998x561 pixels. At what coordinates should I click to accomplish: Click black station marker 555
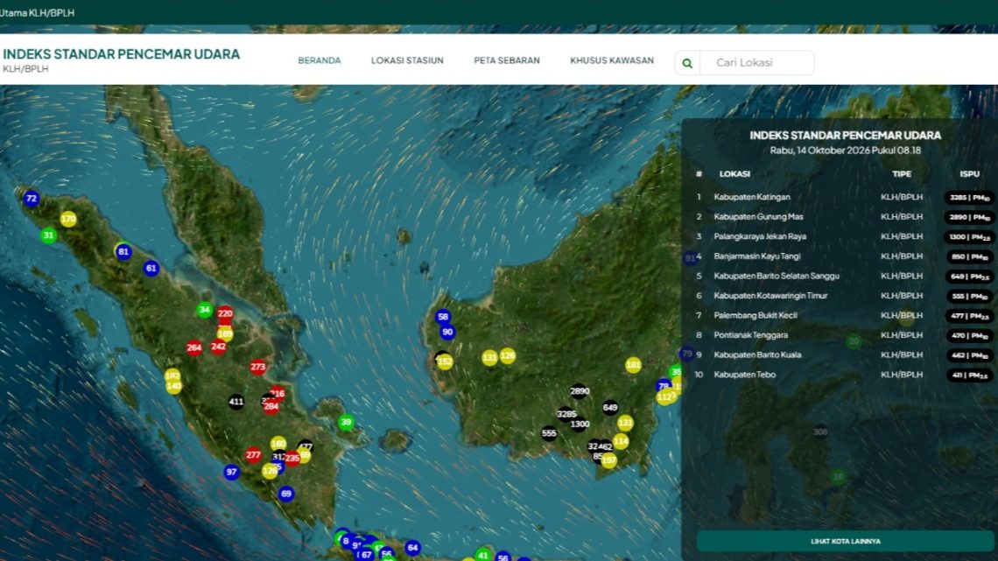point(549,434)
